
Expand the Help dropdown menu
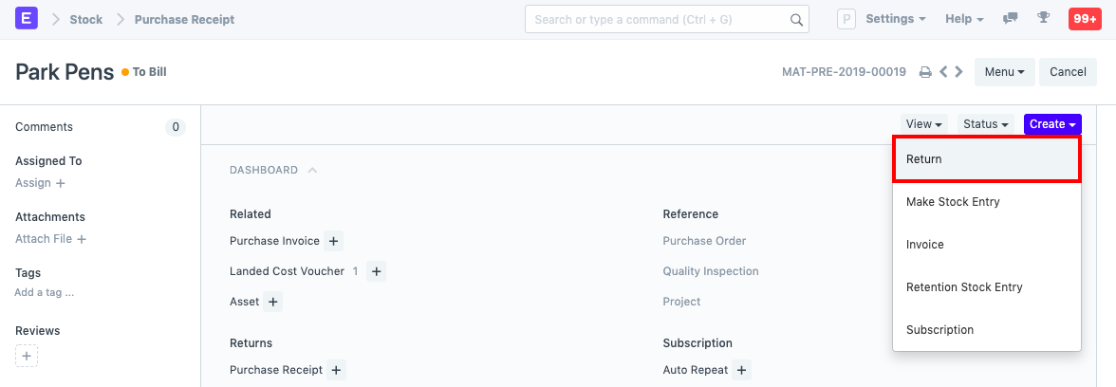click(x=964, y=19)
